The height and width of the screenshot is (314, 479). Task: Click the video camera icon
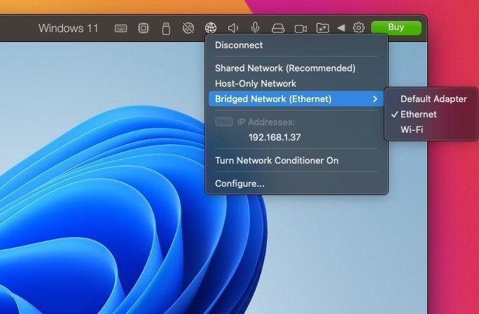point(300,29)
